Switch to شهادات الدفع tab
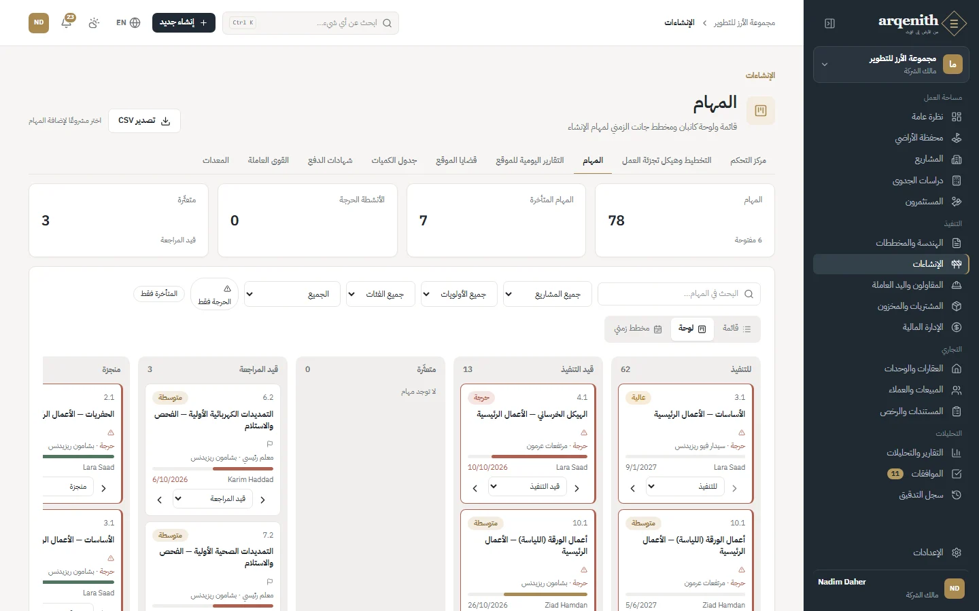The height and width of the screenshot is (611, 979). [x=330, y=160]
